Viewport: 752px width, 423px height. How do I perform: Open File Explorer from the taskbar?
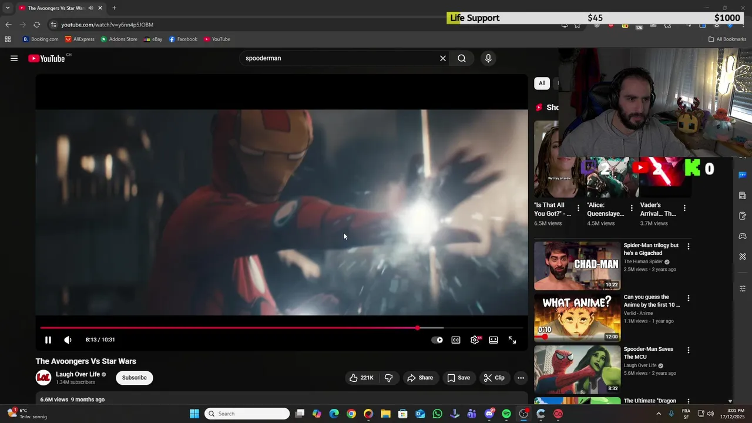tap(385, 414)
